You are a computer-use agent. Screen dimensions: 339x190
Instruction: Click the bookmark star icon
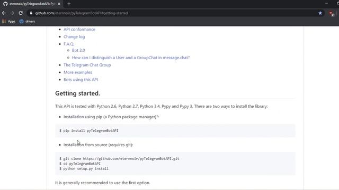click(320, 13)
